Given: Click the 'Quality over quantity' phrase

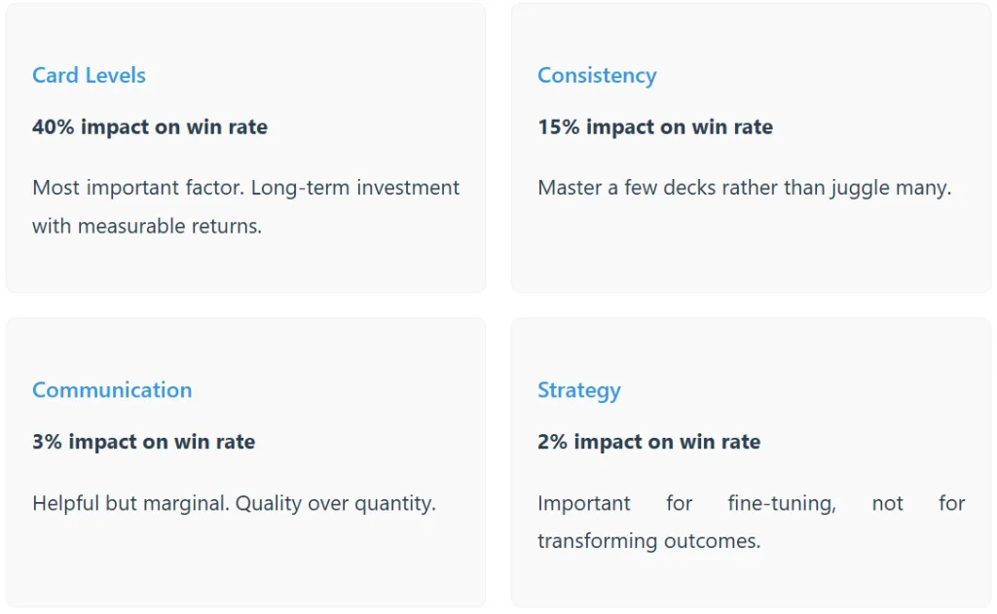Looking at the screenshot, I should coord(336,504).
